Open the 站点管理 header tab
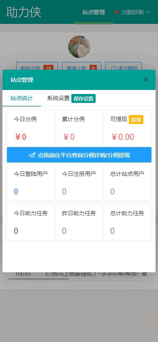 (94, 12)
